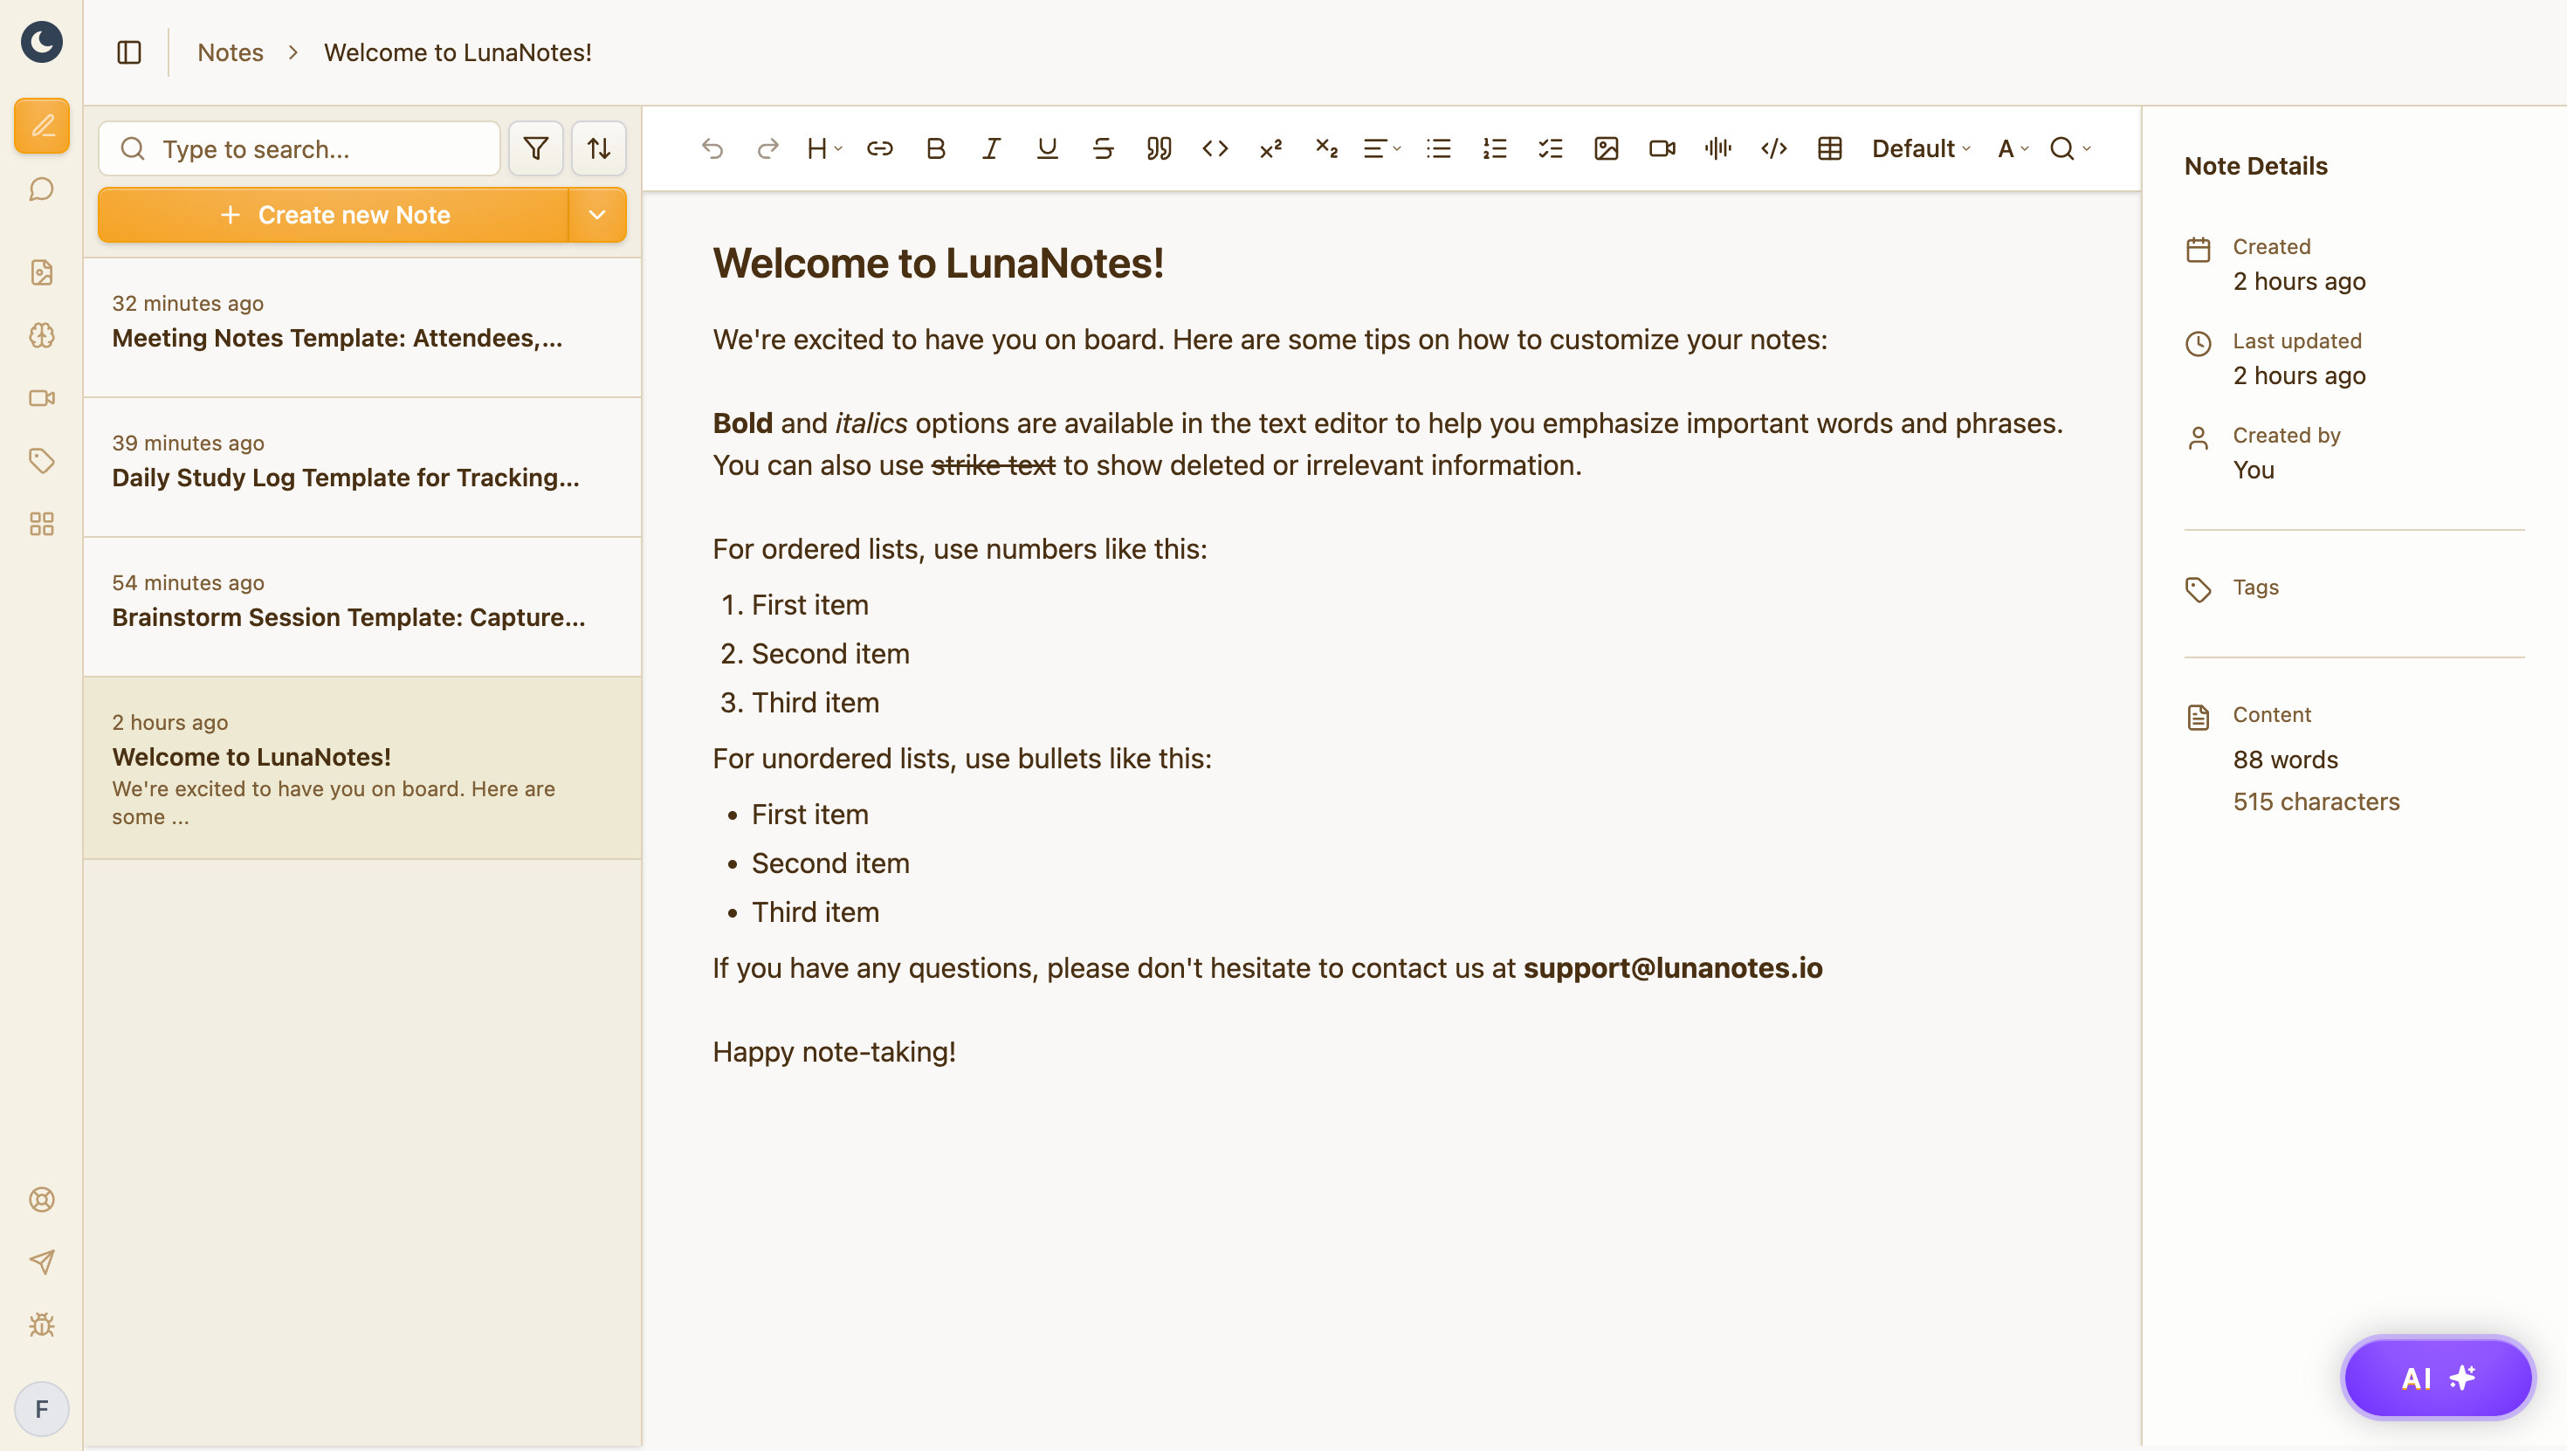Expand the Create new Note dropdown arrow

tap(597, 216)
